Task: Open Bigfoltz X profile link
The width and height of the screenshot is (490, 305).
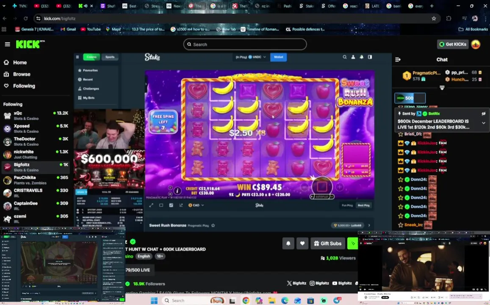Action: click(296, 283)
